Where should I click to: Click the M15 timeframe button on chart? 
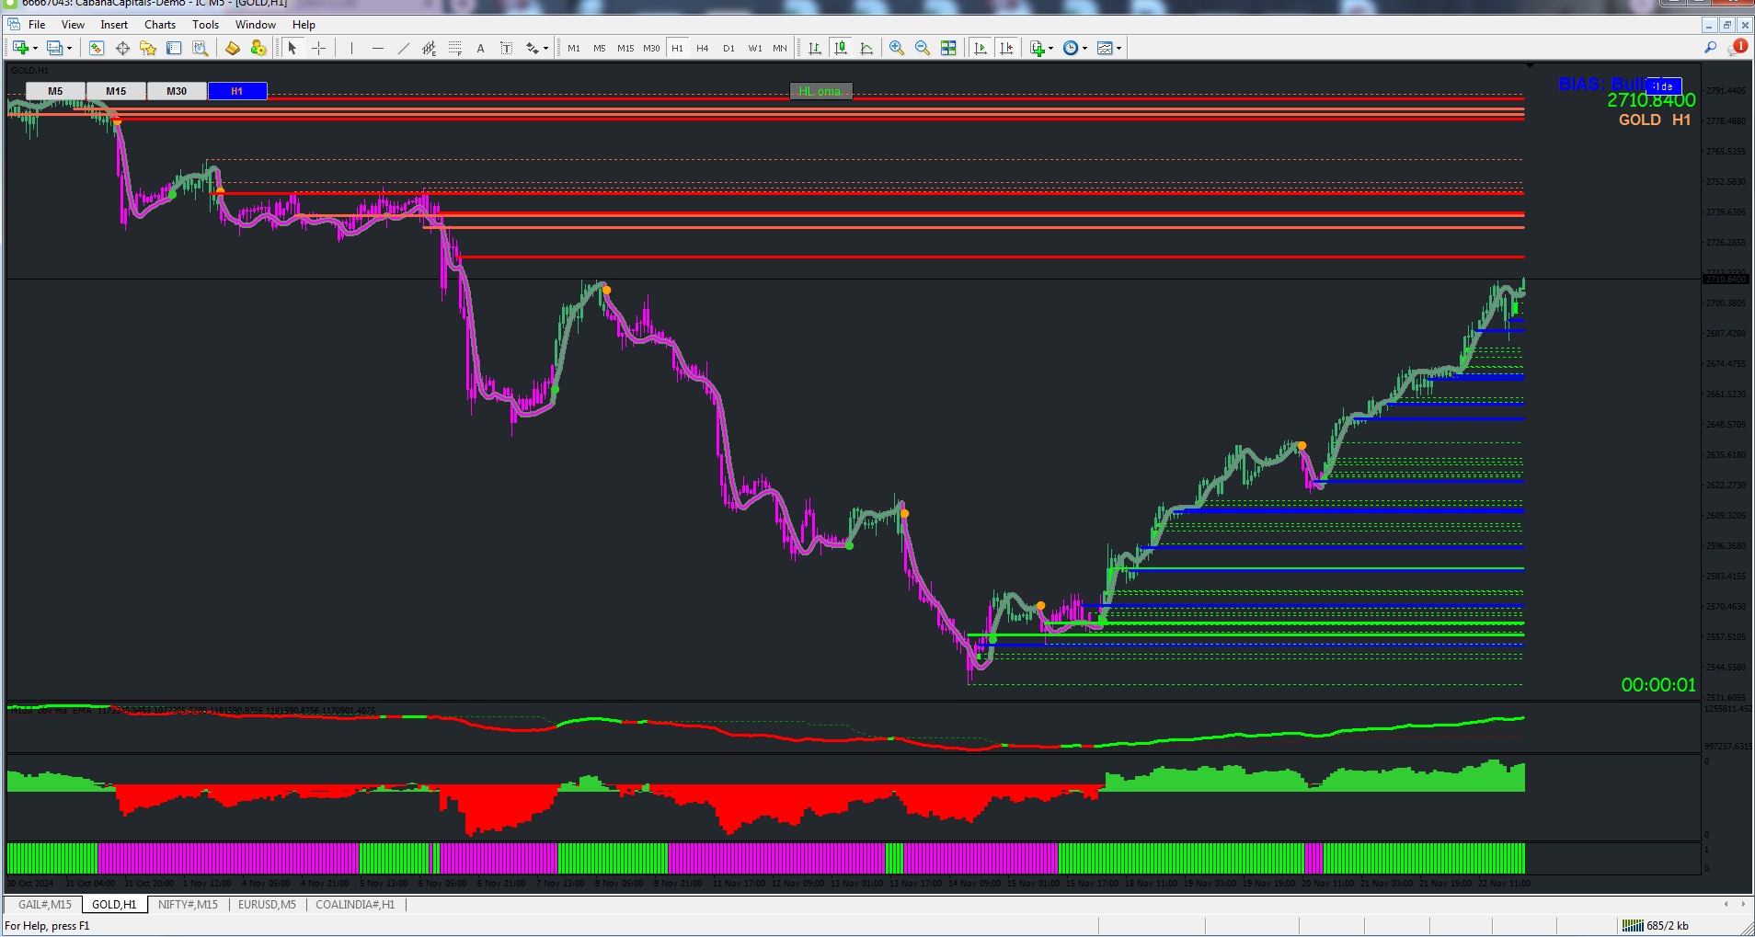pos(116,91)
